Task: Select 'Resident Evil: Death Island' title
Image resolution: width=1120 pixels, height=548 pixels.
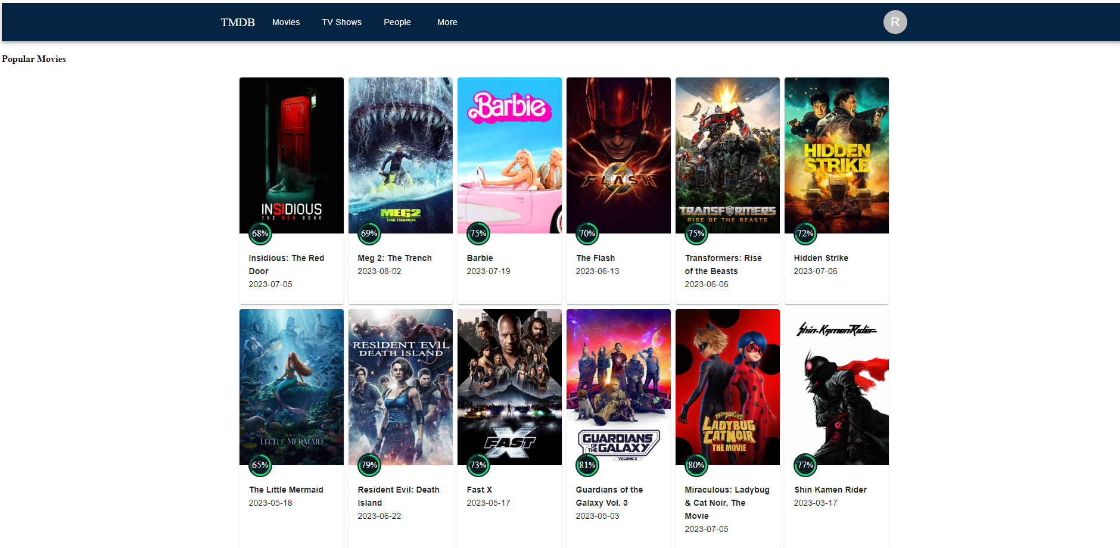Action: point(399,496)
